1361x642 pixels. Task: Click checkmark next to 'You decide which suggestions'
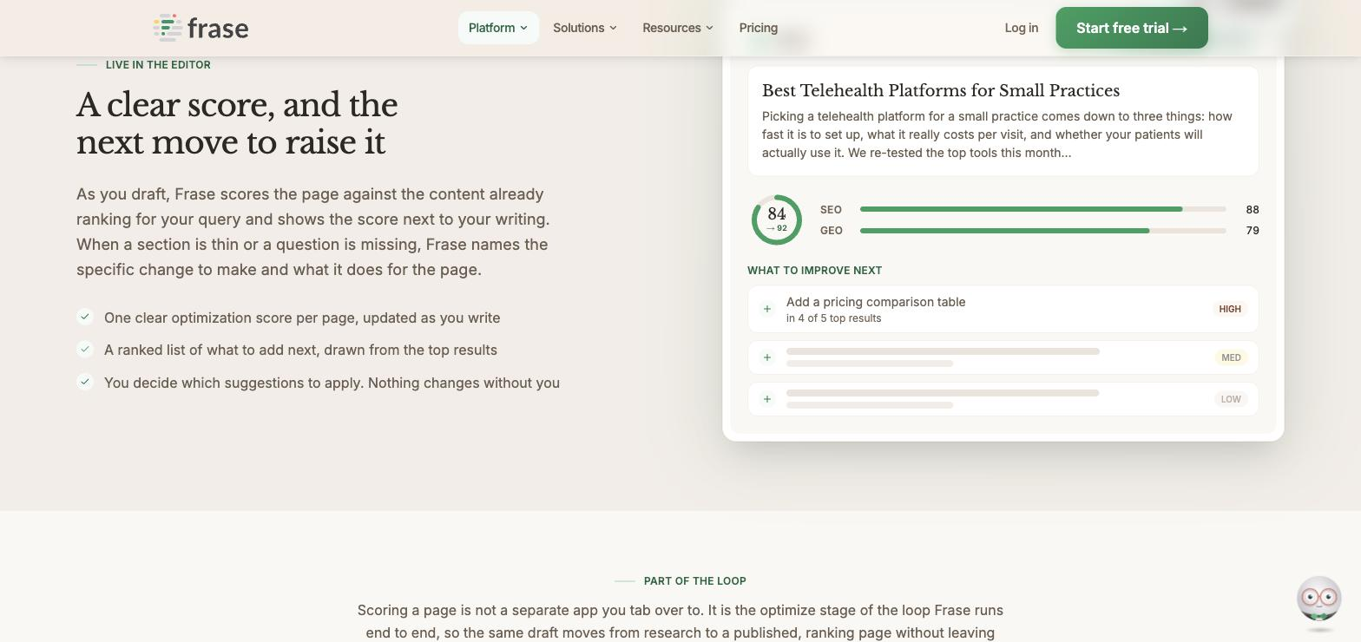pyautogui.click(x=84, y=382)
